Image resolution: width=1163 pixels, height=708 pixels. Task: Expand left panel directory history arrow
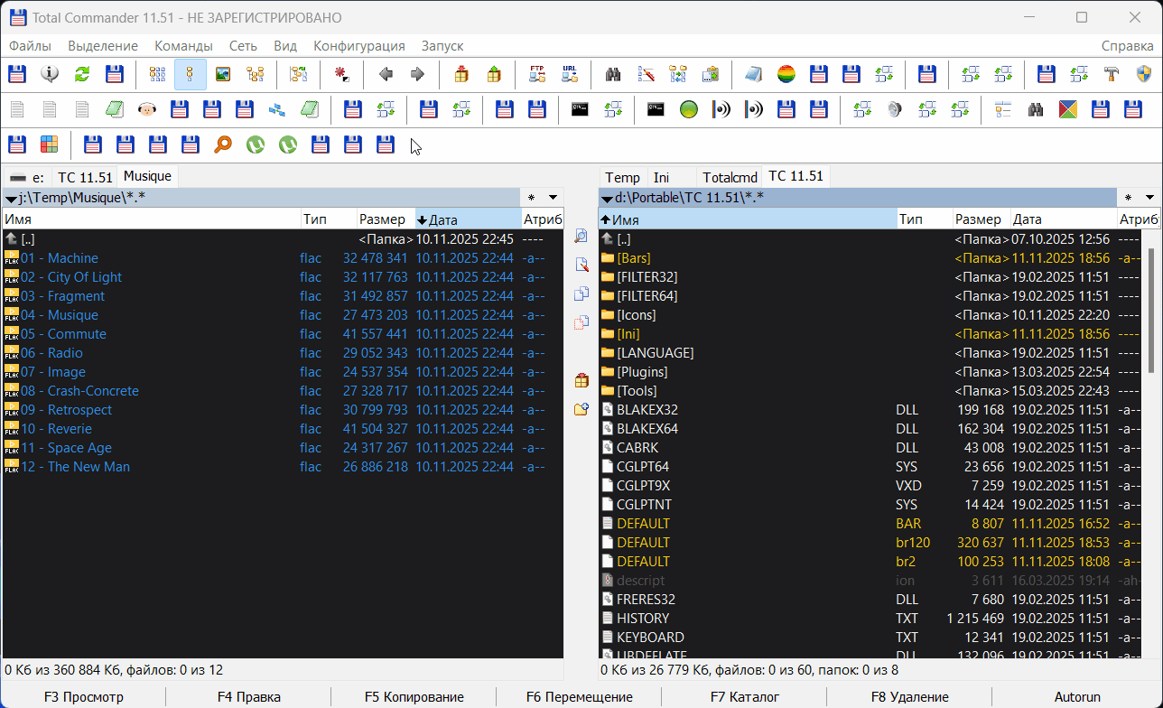553,198
